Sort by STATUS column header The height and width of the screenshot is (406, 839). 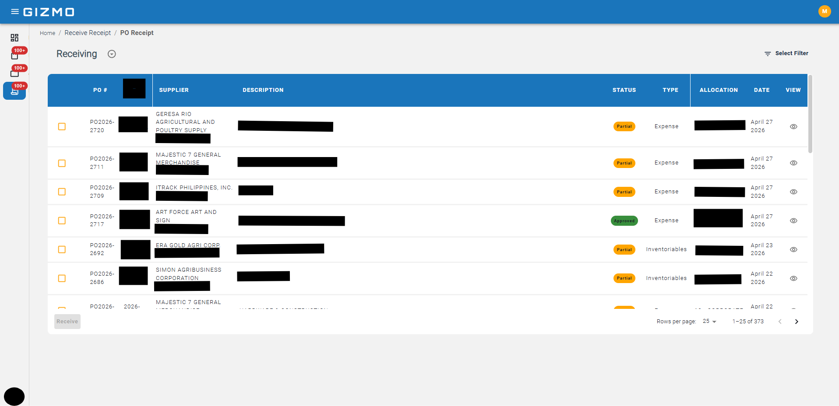[624, 90]
